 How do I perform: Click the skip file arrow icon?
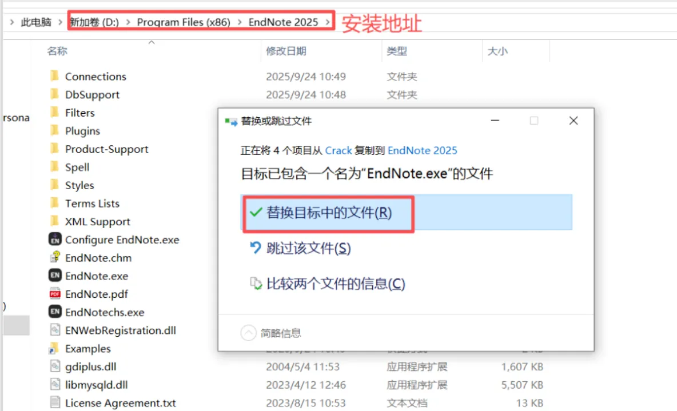[x=256, y=248]
